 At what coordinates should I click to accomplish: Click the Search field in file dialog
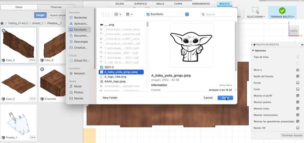(216, 14)
